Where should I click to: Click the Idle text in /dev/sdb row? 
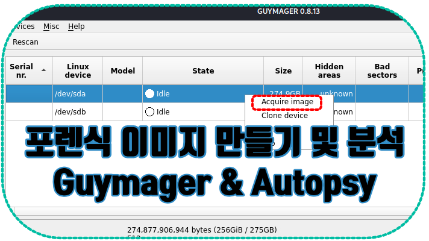[x=163, y=111]
